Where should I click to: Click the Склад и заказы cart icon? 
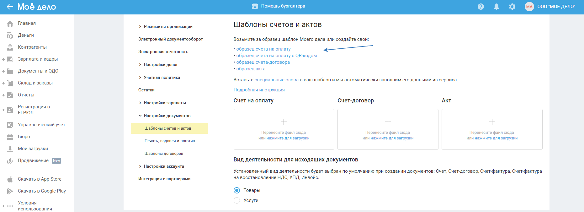tap(10, 83)
